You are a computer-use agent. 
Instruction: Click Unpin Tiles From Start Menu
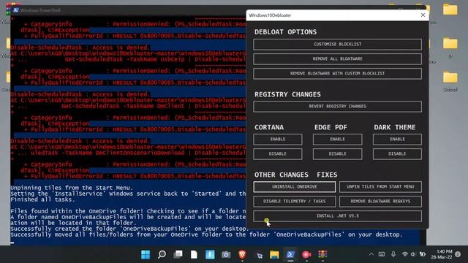tap(380, 187)
